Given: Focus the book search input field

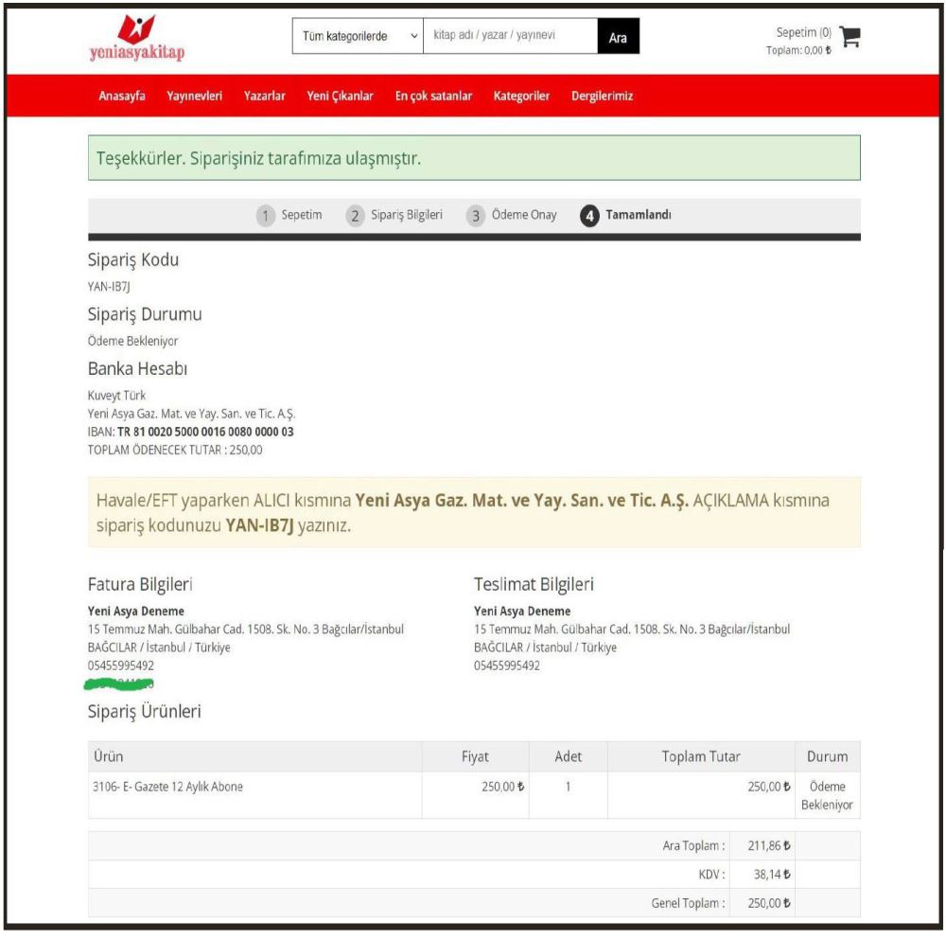Looking at the screenshot, I should (511, 36).
